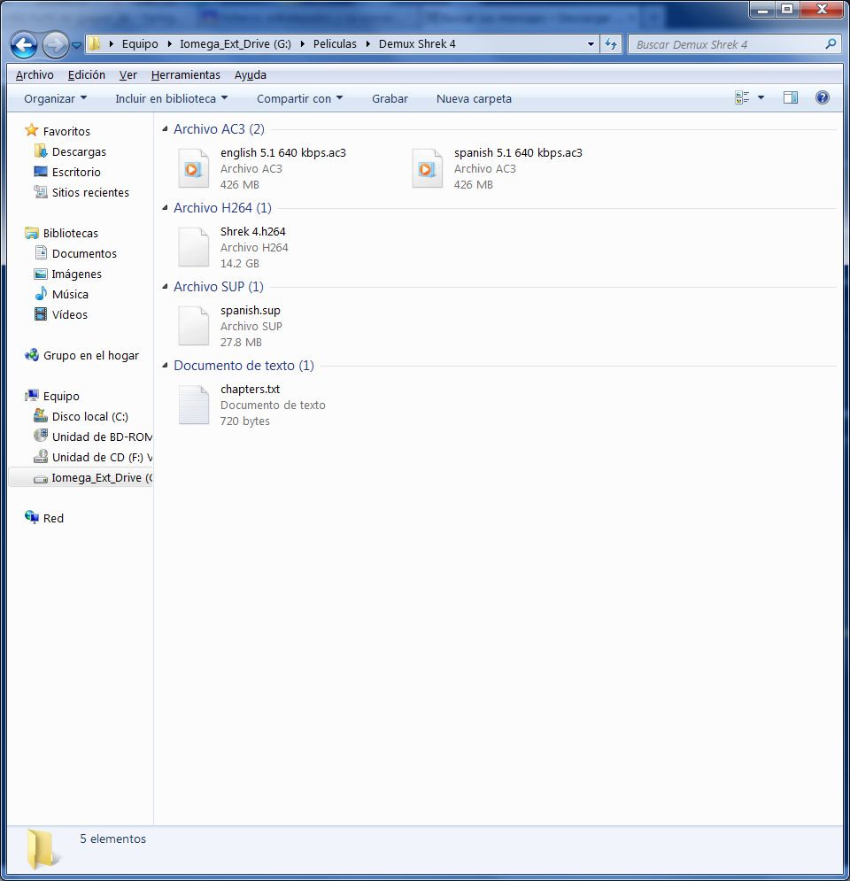Click the search magnifier icon
The width and height of the screenshot is (850, 881).
[x=831, y=43]
